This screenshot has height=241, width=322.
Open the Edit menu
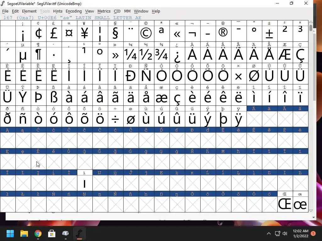pyautogui.click(x=15, y=11)
